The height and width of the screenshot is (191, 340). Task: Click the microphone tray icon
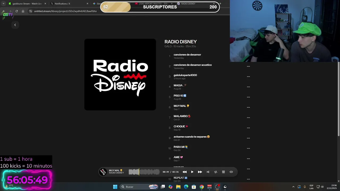point(305,187)
